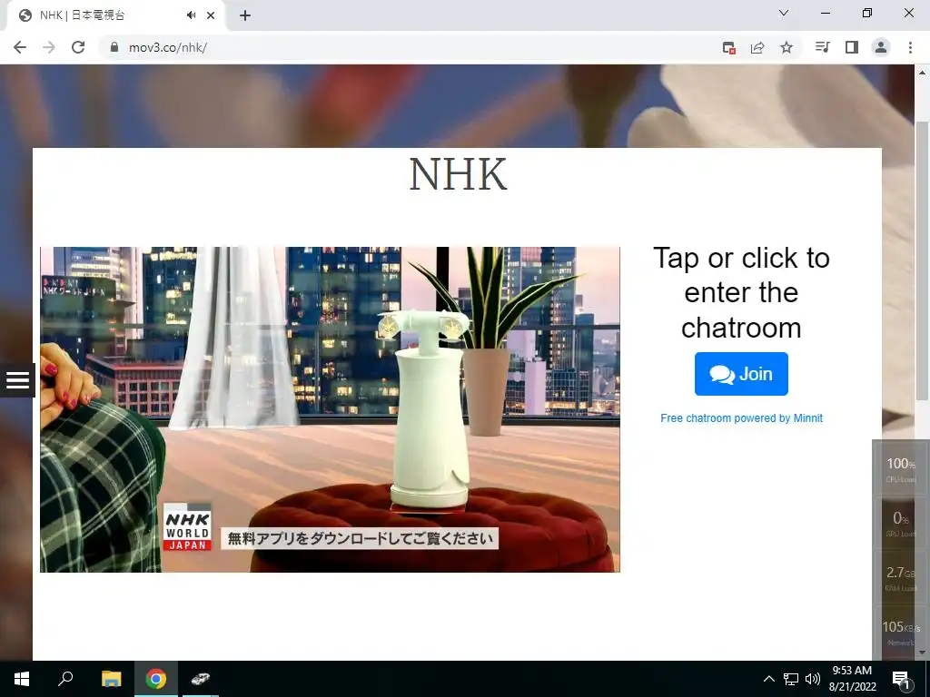Toggle the Chrome side panel
This screenshot has height=697, width=930.
click(852, 47)
